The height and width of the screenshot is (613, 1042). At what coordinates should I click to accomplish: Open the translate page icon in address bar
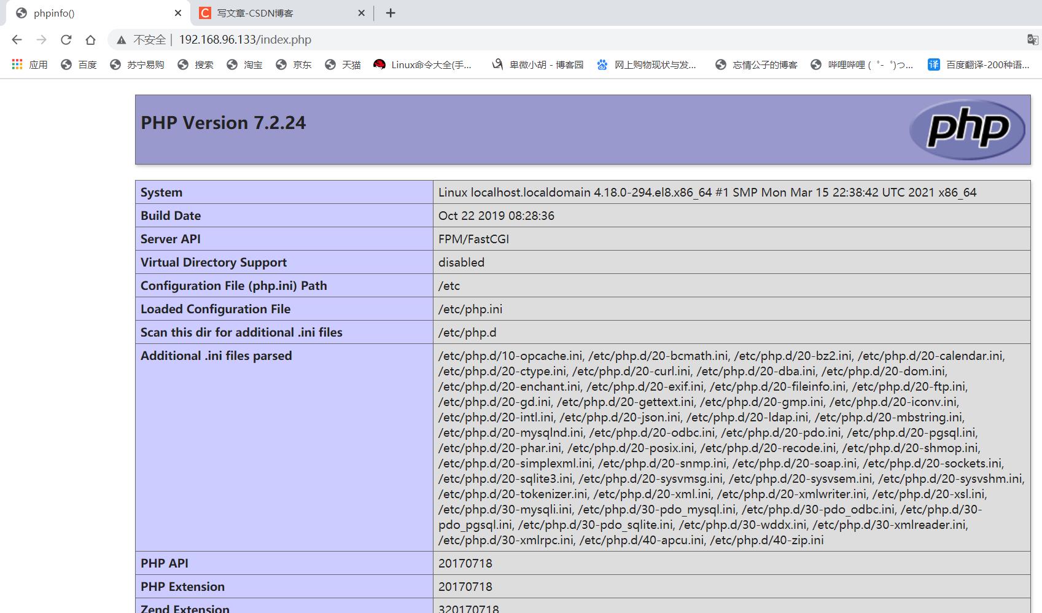(x=1032, y=40)
